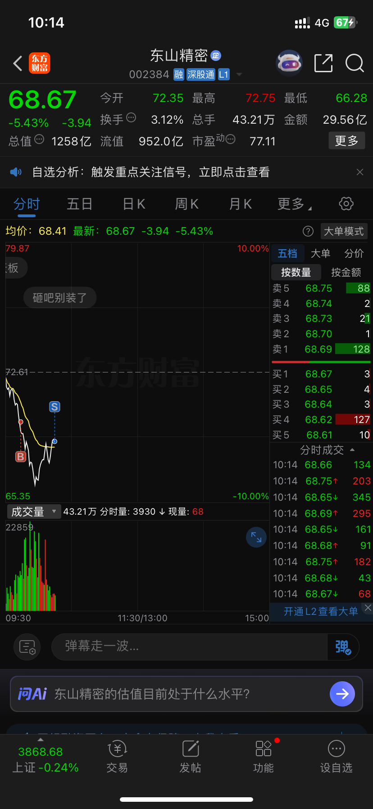
Task: Open chart settings gear icon
Action: (346, 204)
